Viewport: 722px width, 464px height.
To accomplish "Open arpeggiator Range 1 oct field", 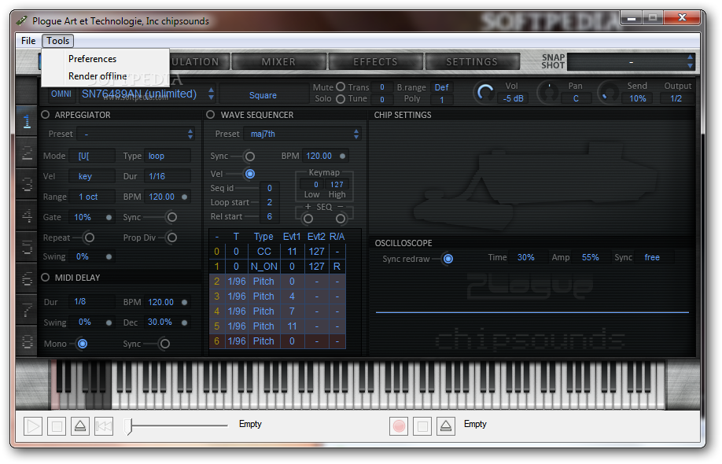I will (x=91, y=197).
